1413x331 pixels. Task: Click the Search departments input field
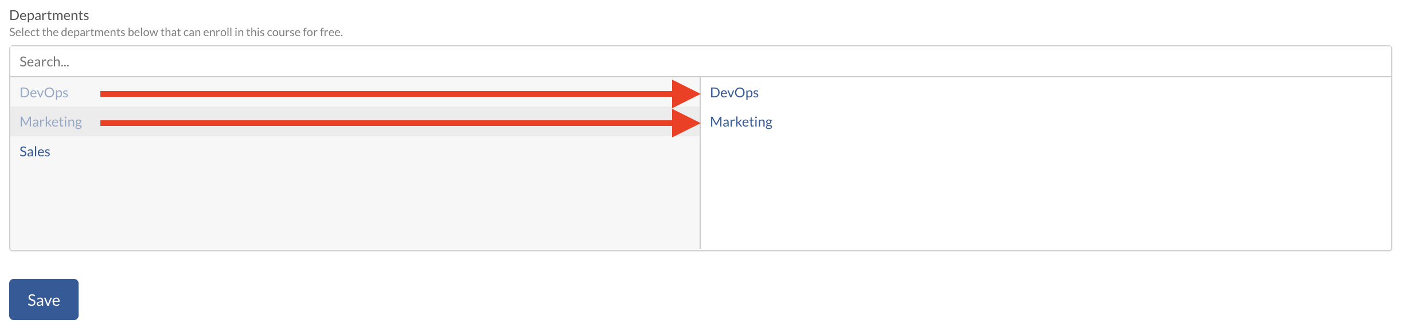tap(700, 62)
